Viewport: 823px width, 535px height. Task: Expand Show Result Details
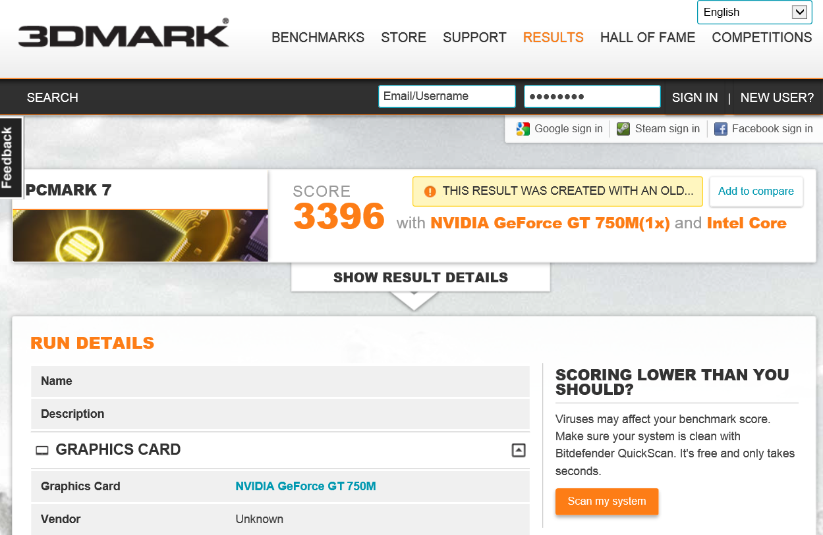pyautogui.click(x=420, y=278)
